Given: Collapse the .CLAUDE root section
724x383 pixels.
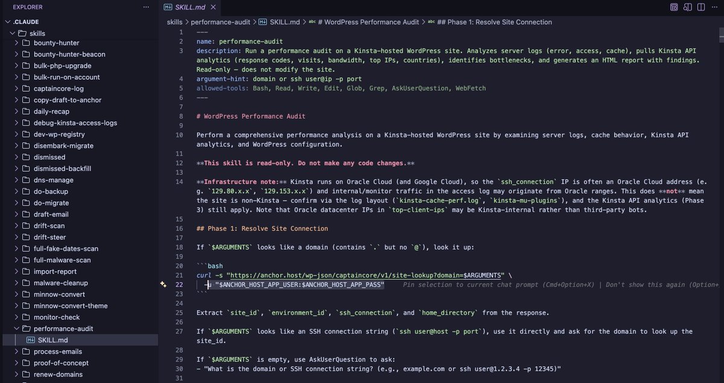Looking at the screenshot, I should [x=7, y=22].
